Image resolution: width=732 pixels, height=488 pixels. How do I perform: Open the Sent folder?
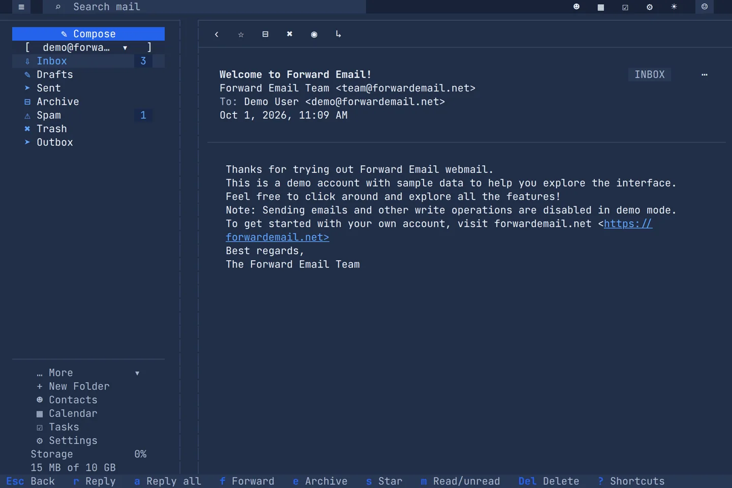pyautogui.click(x=88, y=88)
